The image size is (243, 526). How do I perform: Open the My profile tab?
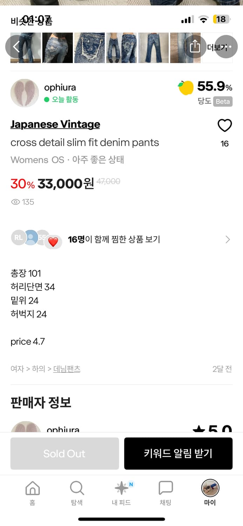pos(210,493)
